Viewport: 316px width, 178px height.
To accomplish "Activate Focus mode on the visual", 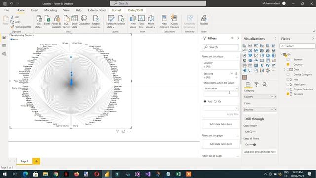I will [x=123, y=131].
